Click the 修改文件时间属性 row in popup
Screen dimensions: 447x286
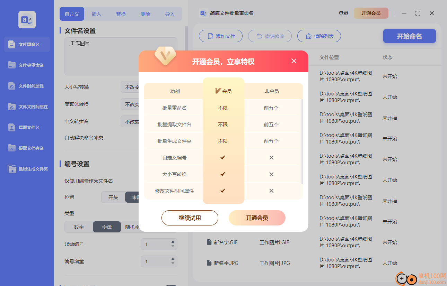pyautogui.click(x=223, y=191)
